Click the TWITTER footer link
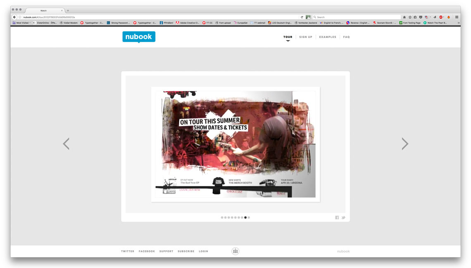 128,251
